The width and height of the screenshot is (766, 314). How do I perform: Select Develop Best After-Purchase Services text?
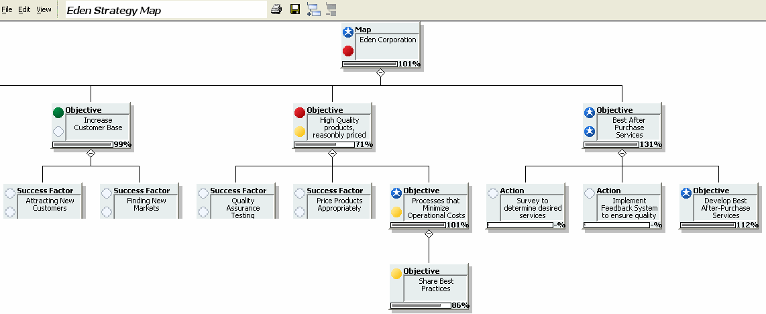coord(726,208)
